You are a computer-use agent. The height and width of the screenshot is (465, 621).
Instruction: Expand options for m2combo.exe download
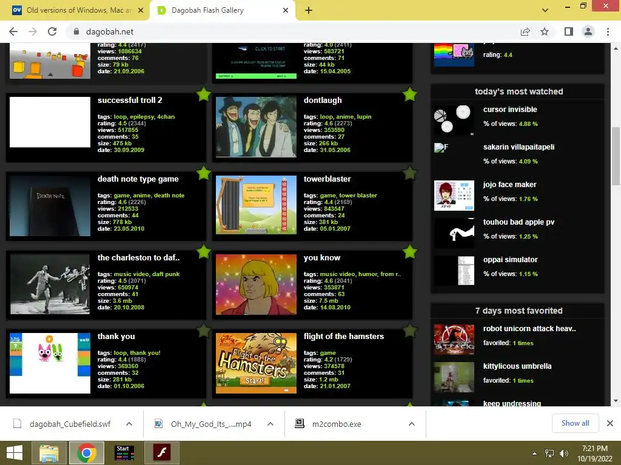[x=412, y=424]
